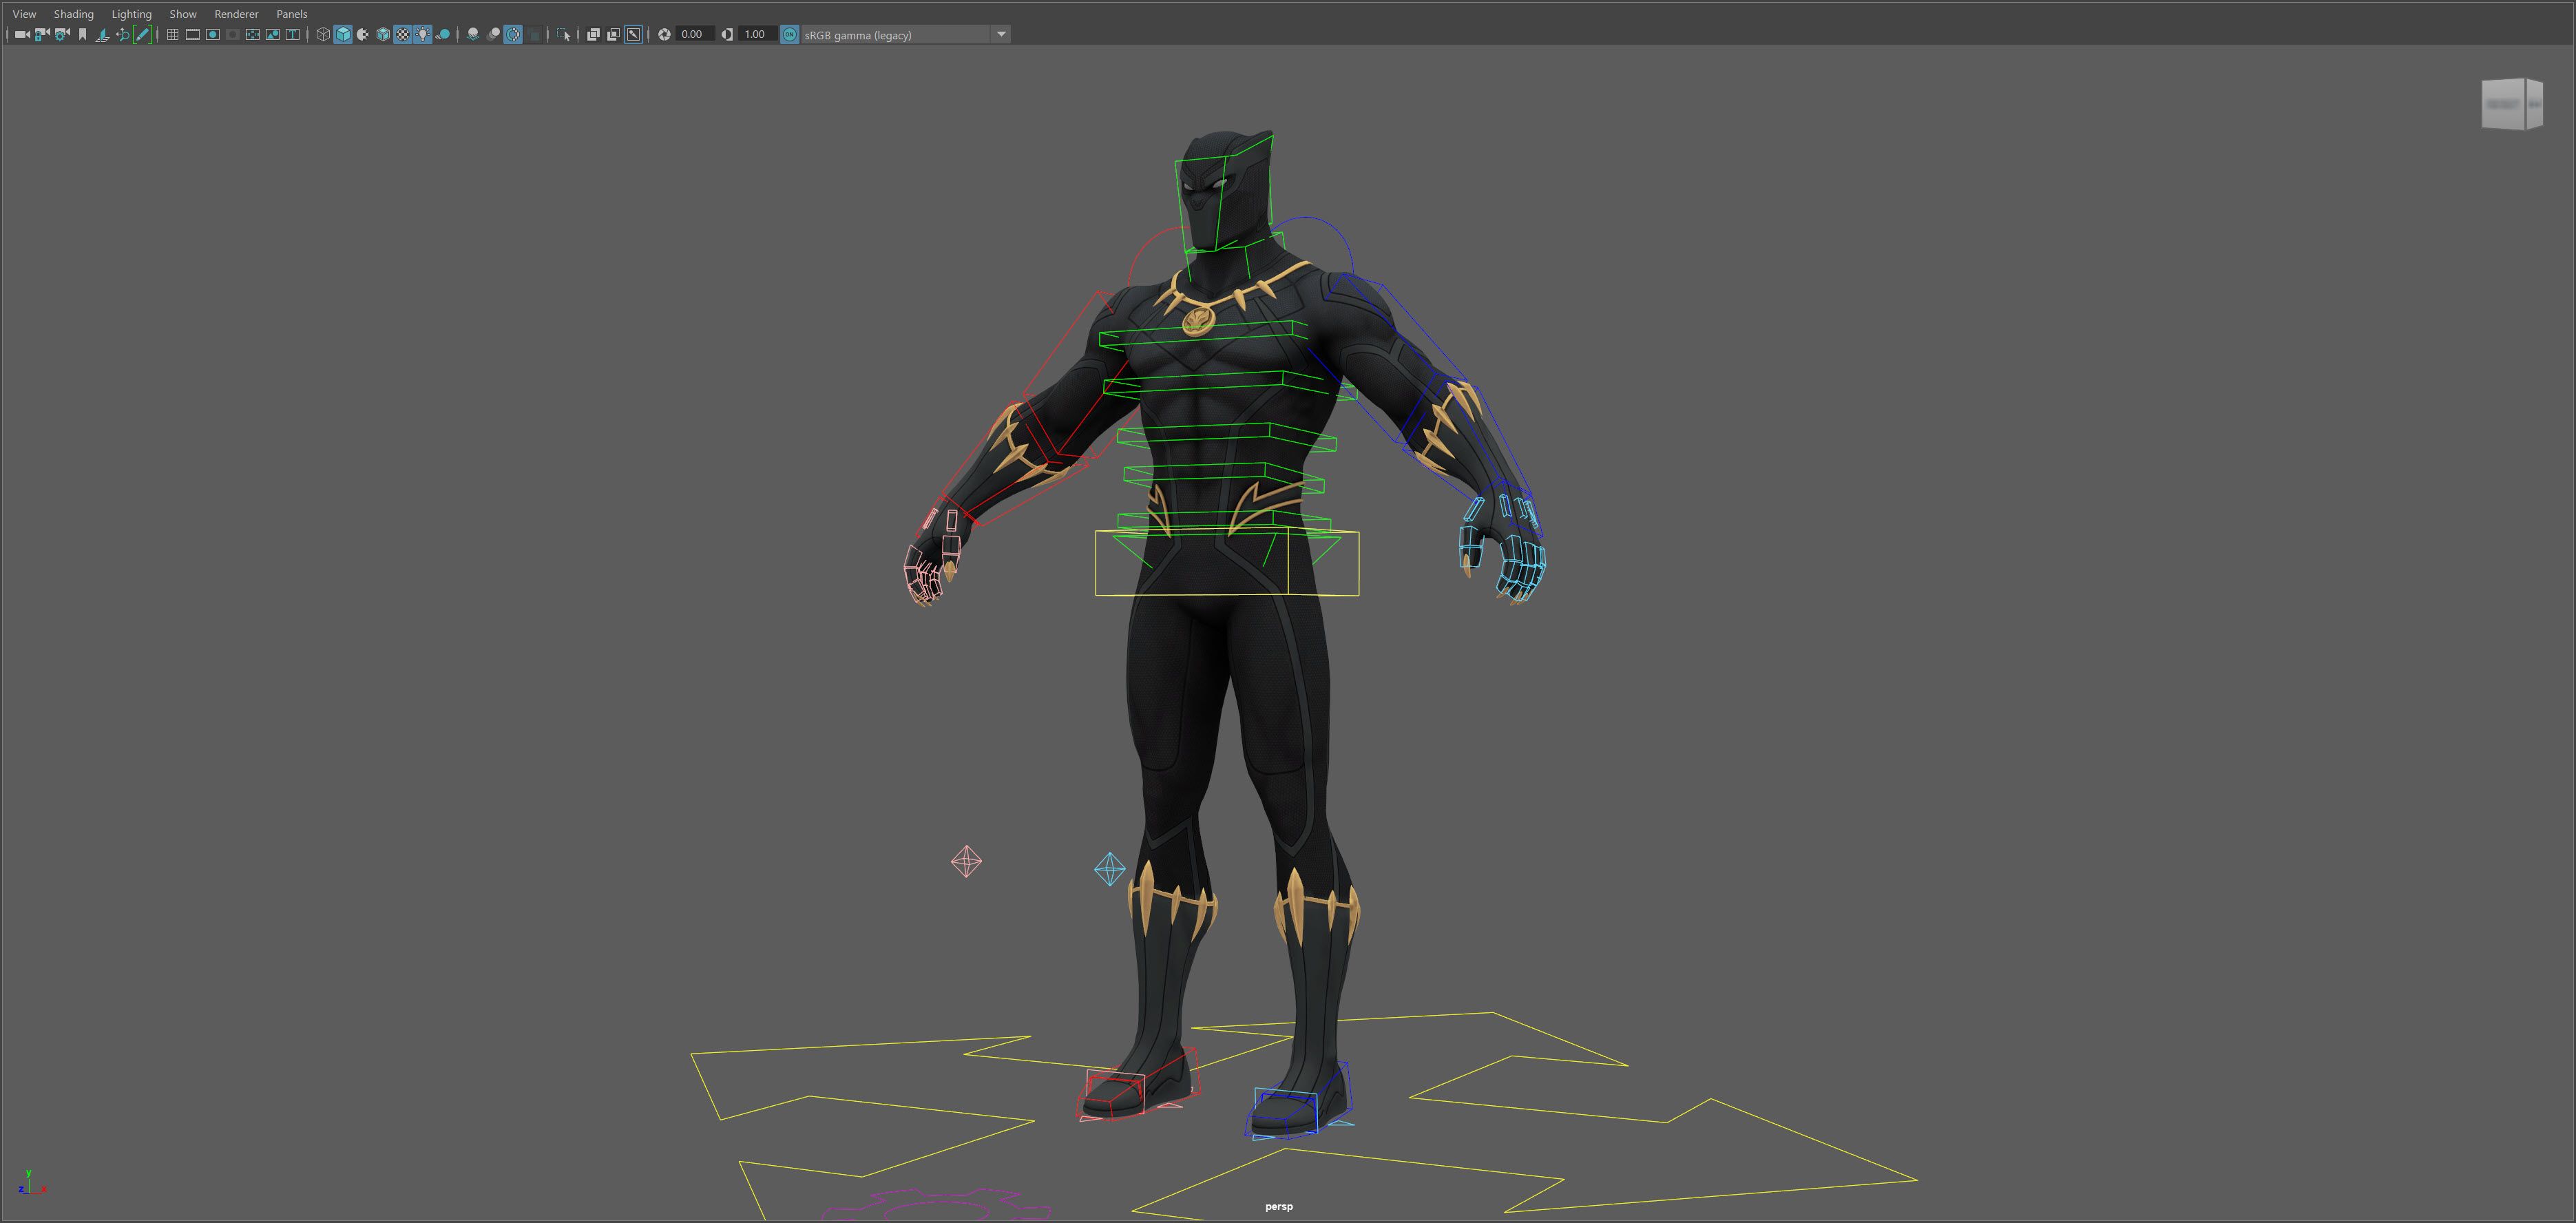Click the Isolate Select icon

coord(564,34)
